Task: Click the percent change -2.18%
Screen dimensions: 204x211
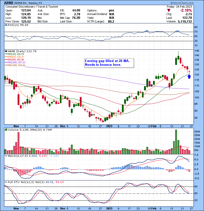Action: (x=186, y=10)
